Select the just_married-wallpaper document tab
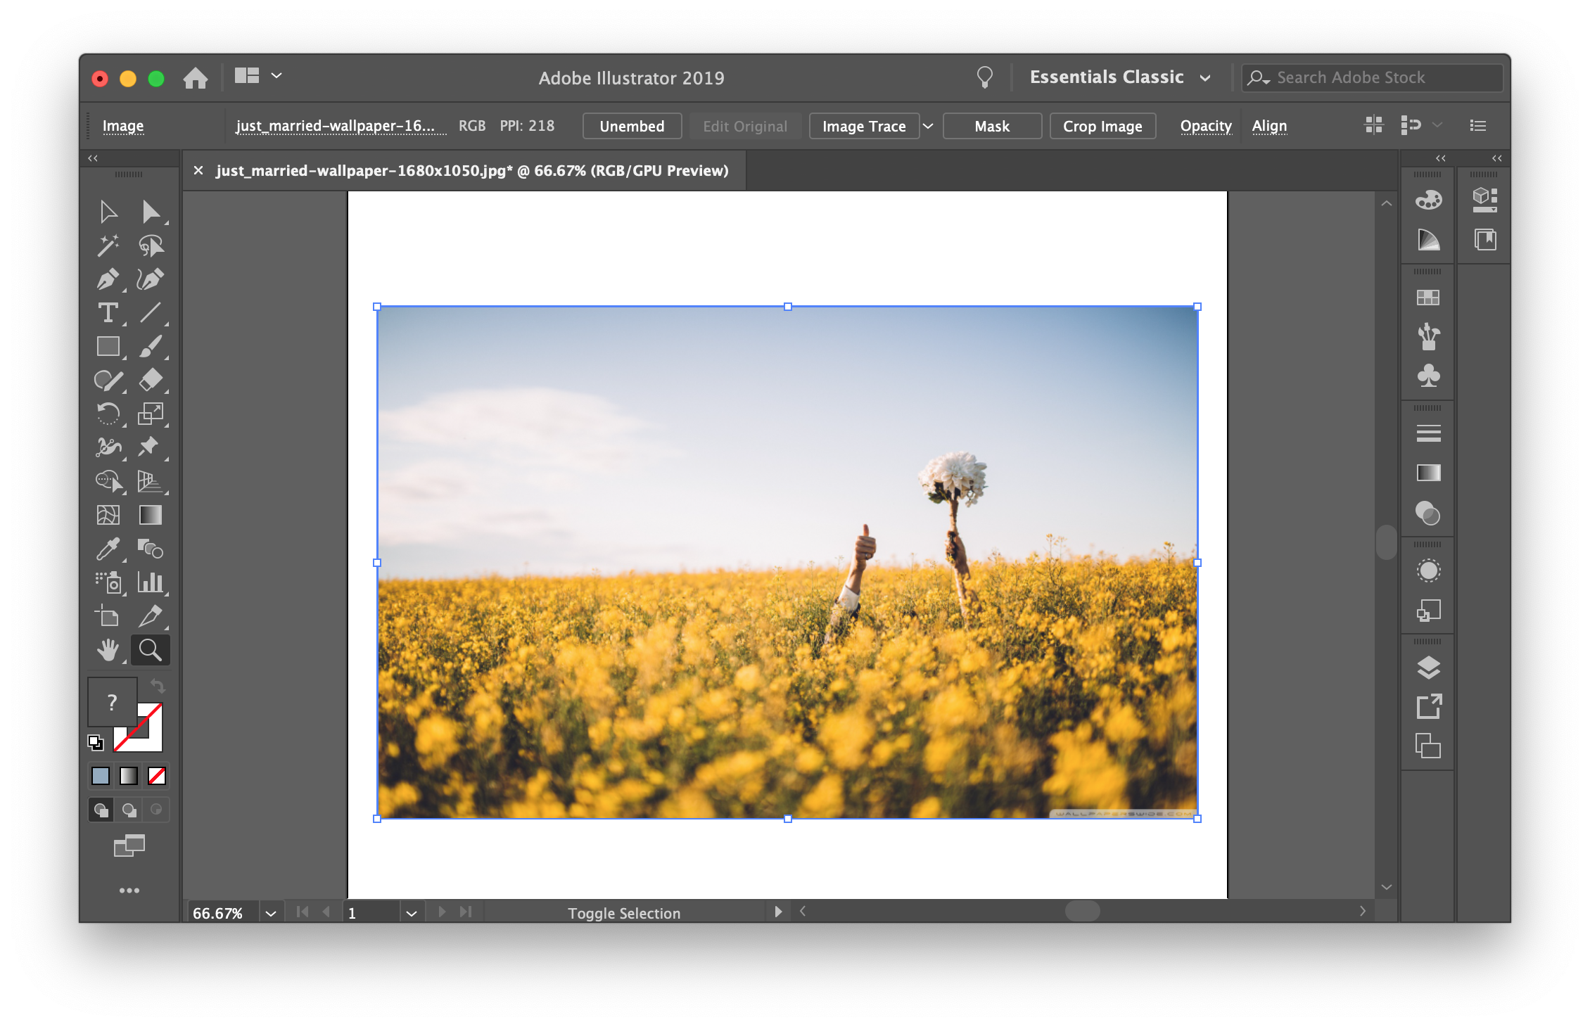Viewport: 1590px width, 1027px height. pyautogui.click(x=471, y=171)
